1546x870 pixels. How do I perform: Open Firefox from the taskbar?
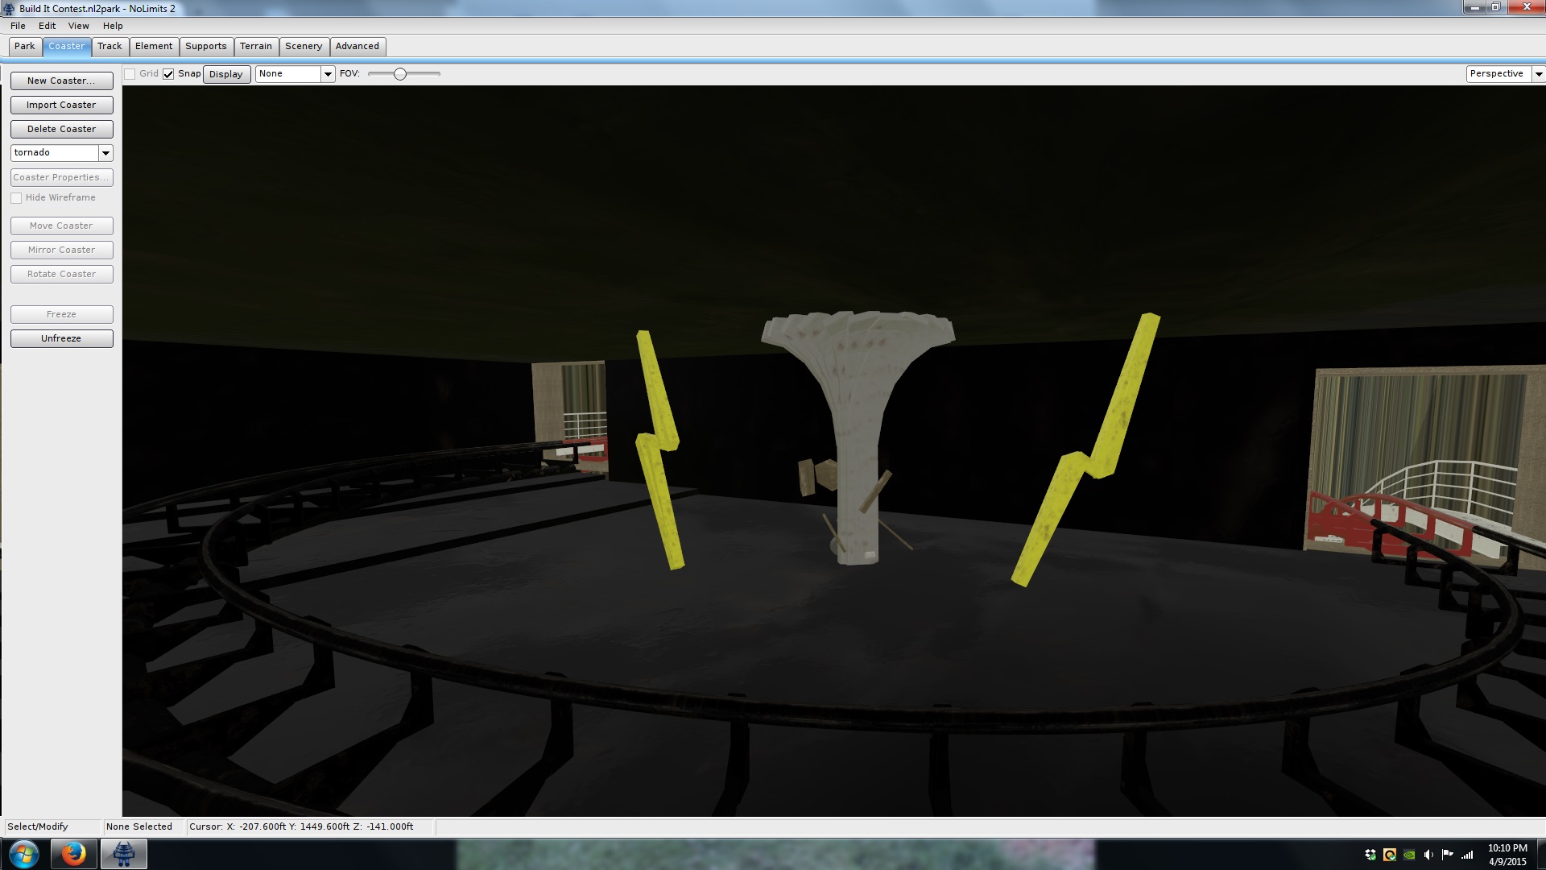[x=73, y=854]
